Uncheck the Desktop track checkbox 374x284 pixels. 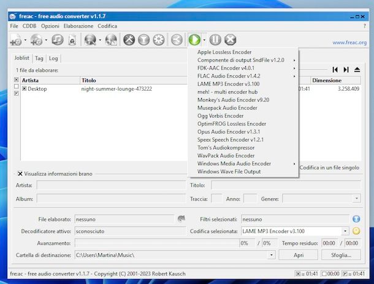click(x=25, y=89)
